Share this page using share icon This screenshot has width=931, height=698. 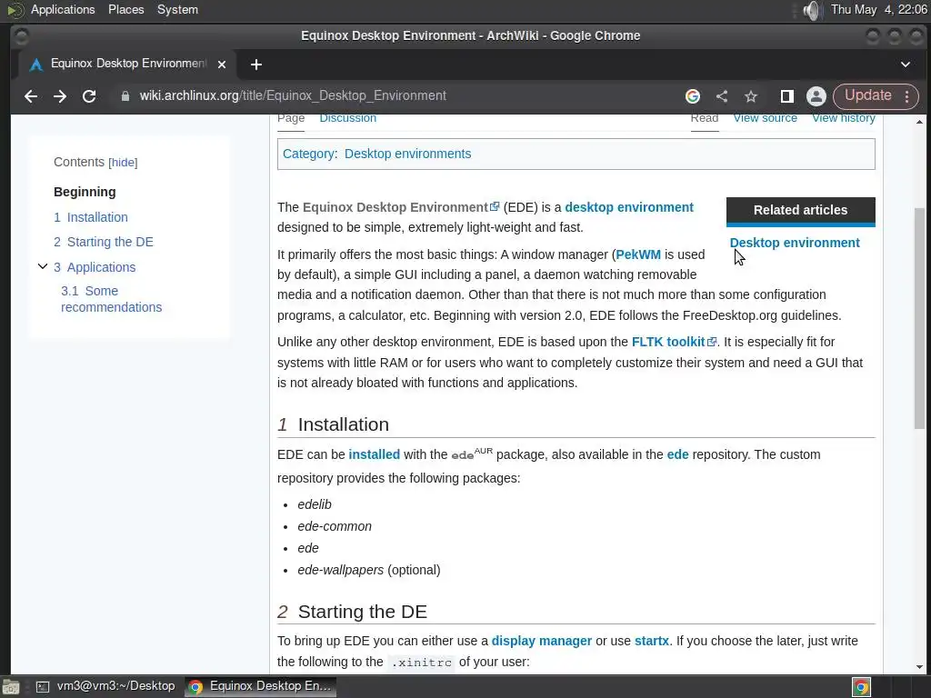[721, 96]
